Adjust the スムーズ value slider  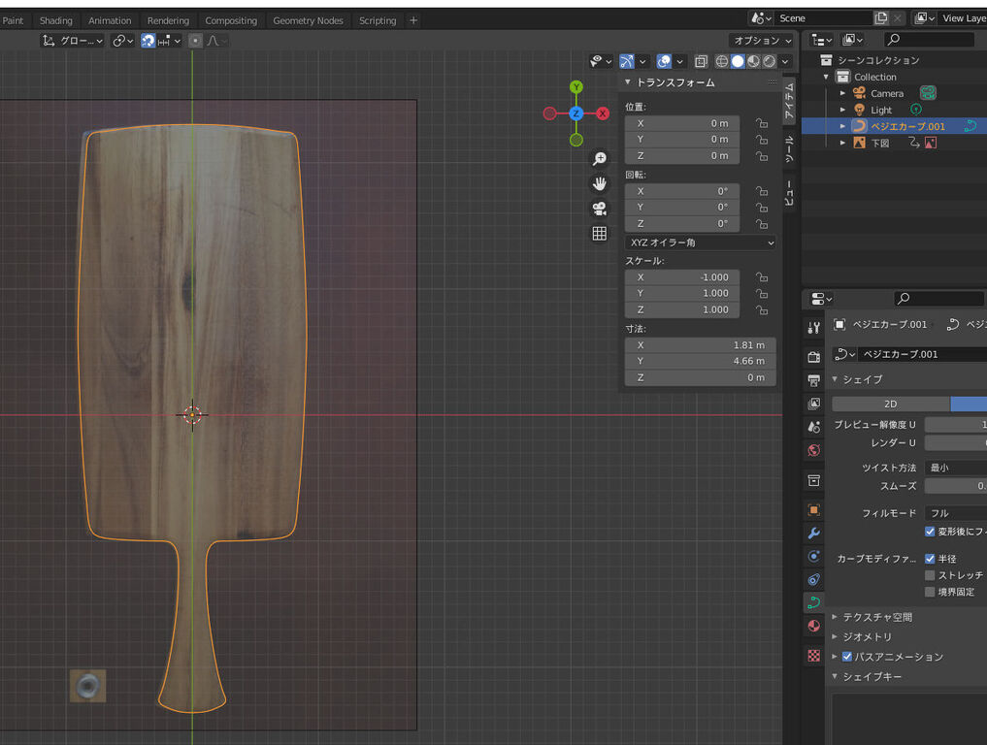tap(955, 486)
